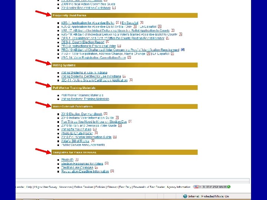Screen dimensions: 267x200
Task: Open Poll Worker Training Materials link
Action: coord(82,95)
